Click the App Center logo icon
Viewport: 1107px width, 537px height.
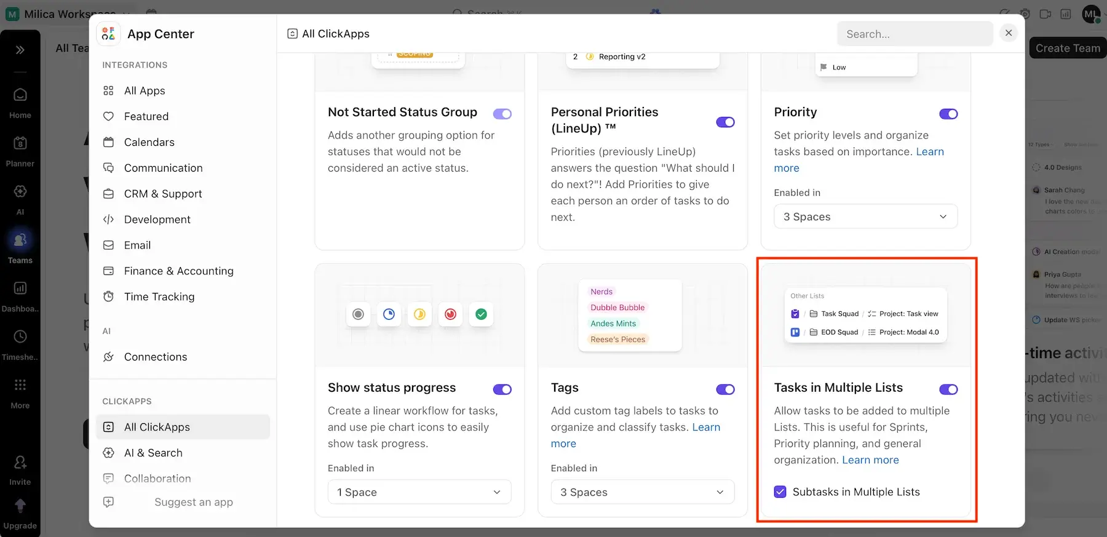(108, 34)
